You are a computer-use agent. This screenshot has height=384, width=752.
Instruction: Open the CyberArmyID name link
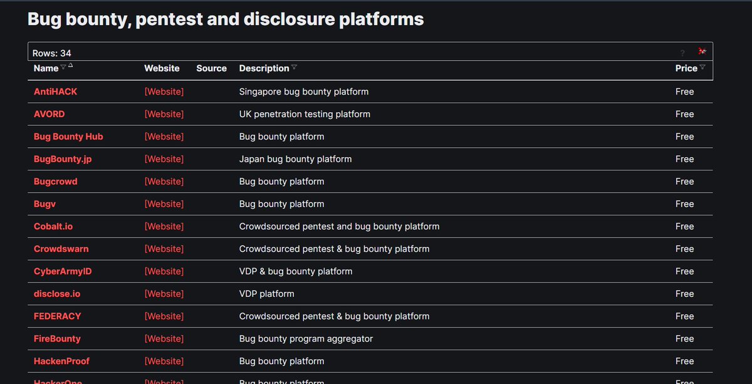[x=63, y=271]
